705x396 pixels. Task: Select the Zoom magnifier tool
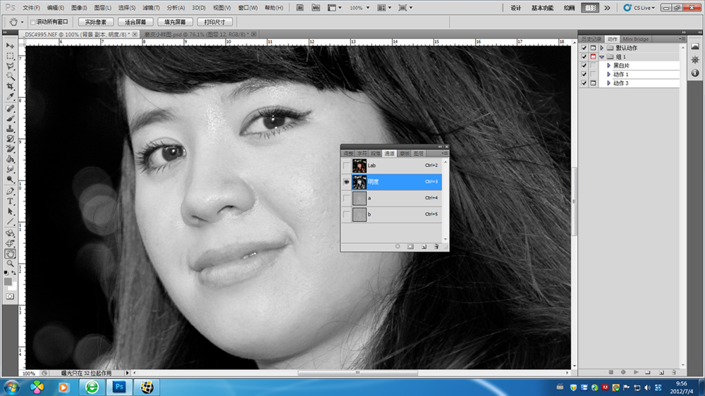pyautogui.click(x=10, y=263)
